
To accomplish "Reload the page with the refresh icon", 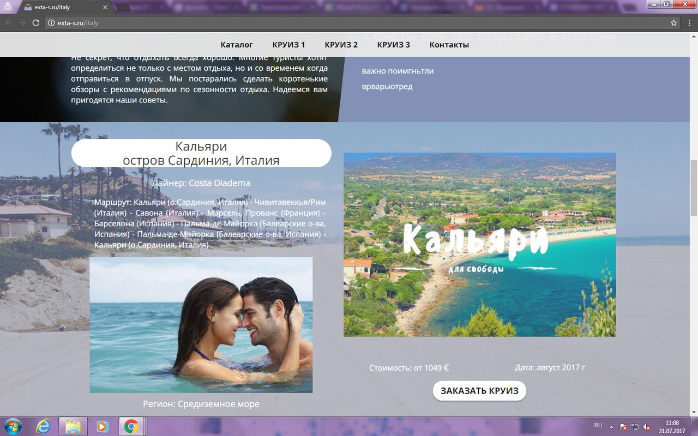I will point(36,23).
